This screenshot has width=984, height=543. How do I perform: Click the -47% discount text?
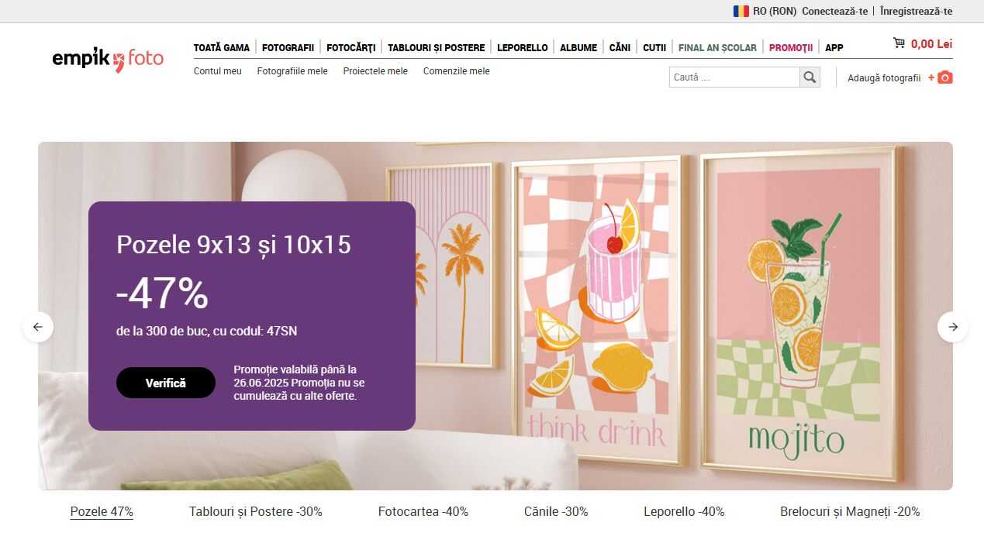pyautogui.click(x=162, y=294)
